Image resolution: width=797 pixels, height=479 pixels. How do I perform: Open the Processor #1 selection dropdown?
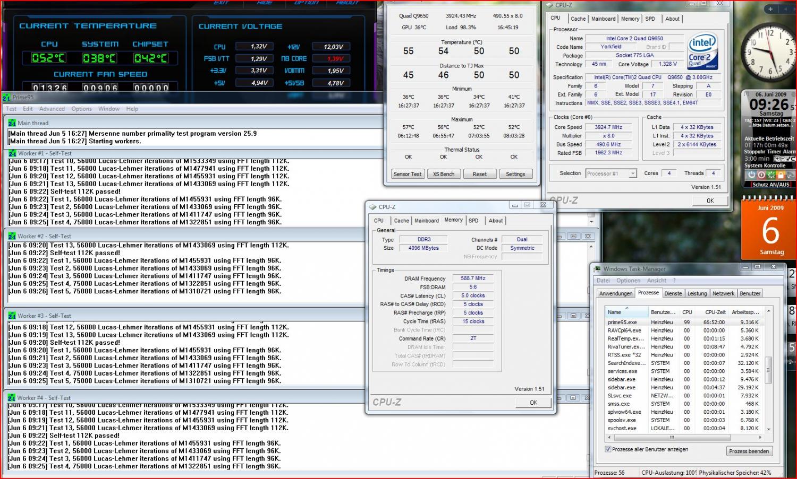coord(632,173)
